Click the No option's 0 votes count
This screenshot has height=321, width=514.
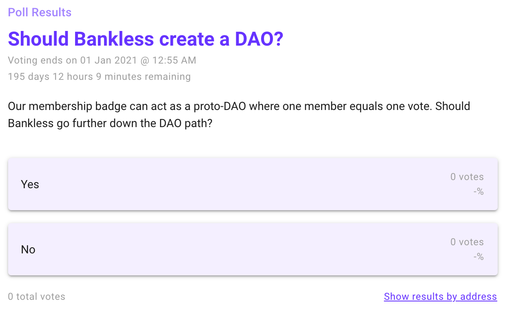pos(467,242)
